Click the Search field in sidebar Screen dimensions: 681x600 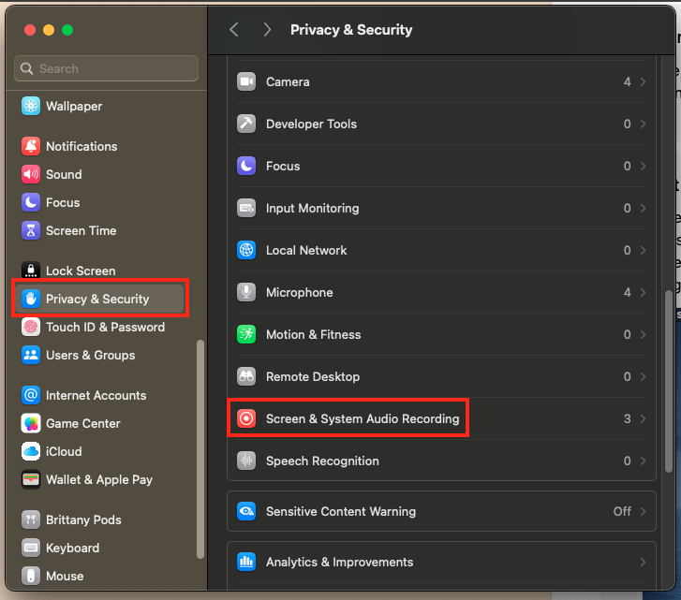point(106,68)
